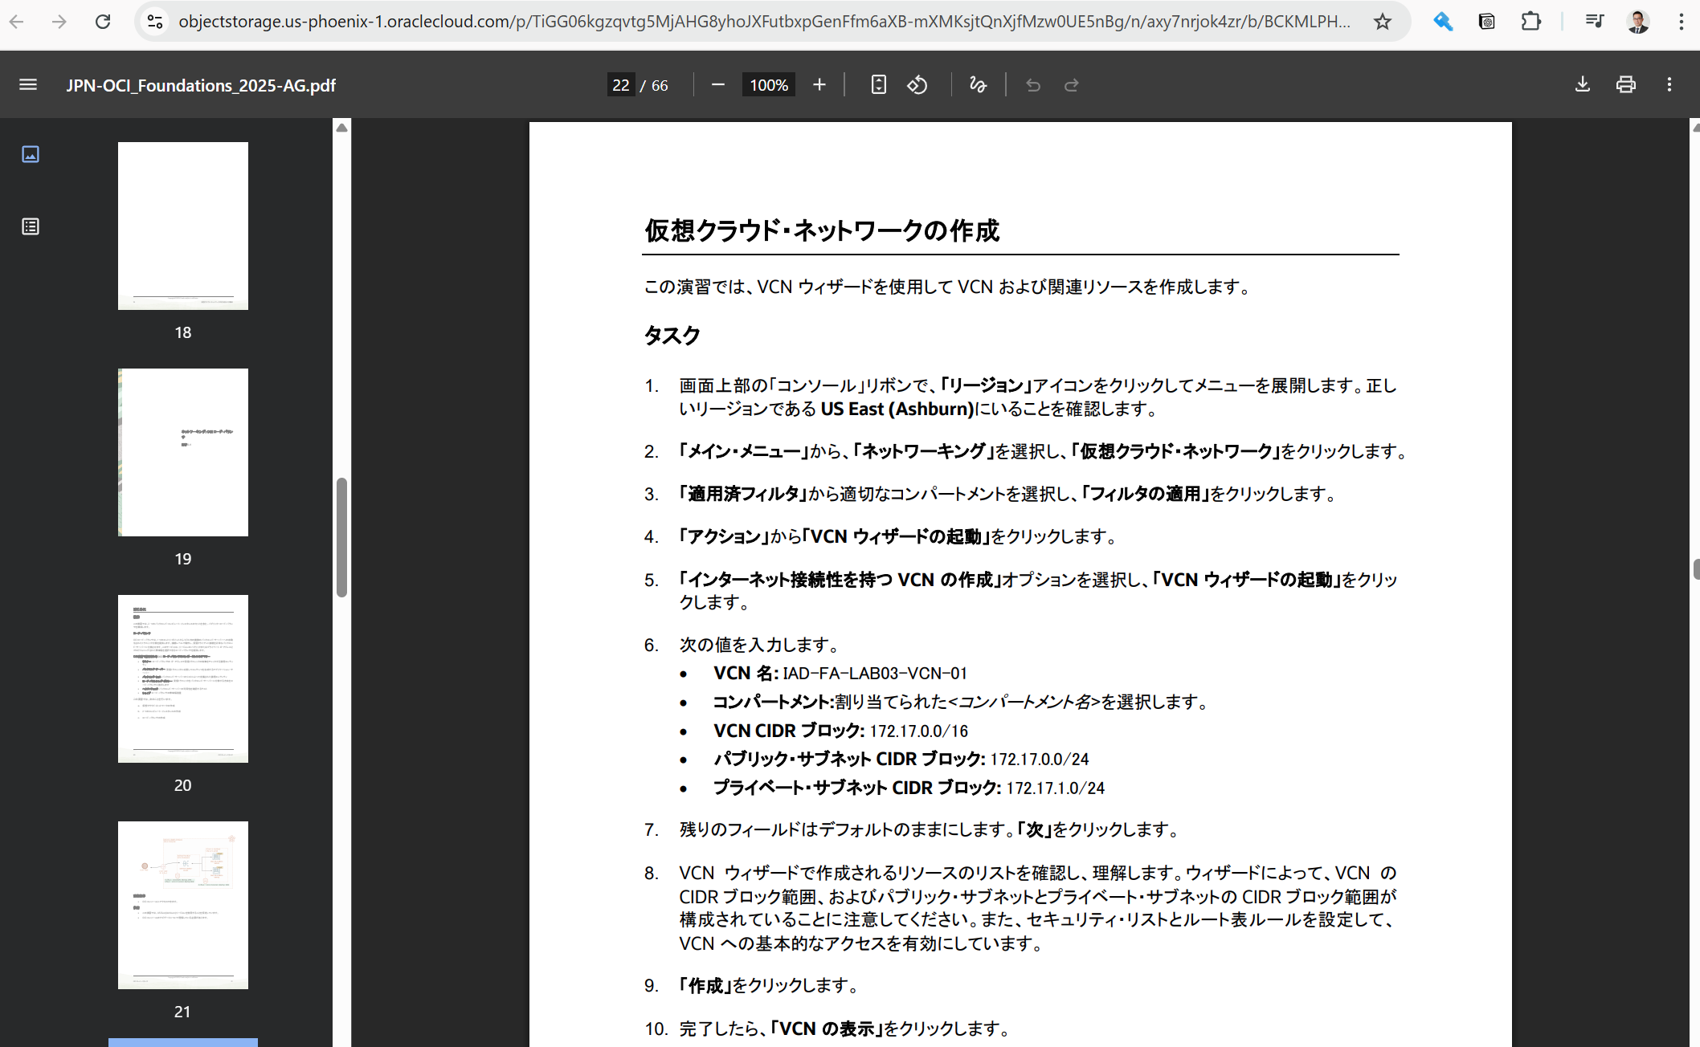Redo the annotation

(x=1072, y=85)
